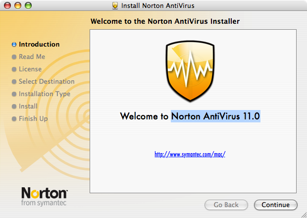The height and width of the screenshot is (218, 307).
Task: Click the highlighted Norton AntiVirus 11.0 text
Action: click(215, 116)
